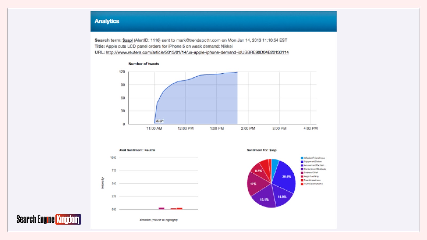Click the 120 value on the tweets axis
The width and height of the screenshot is (427, 240).
coord(122,72)
